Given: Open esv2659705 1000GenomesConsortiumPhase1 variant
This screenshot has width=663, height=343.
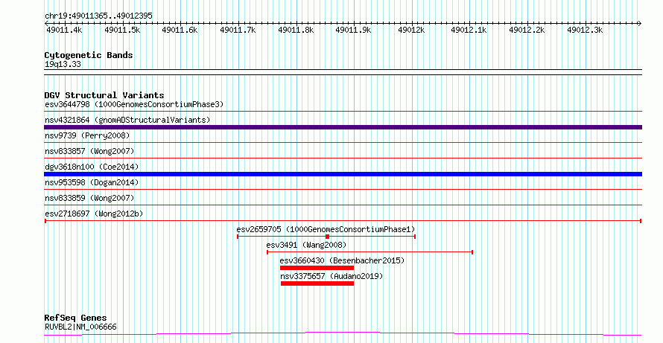Looking at the screenshot, I should [x=326, y=229].
